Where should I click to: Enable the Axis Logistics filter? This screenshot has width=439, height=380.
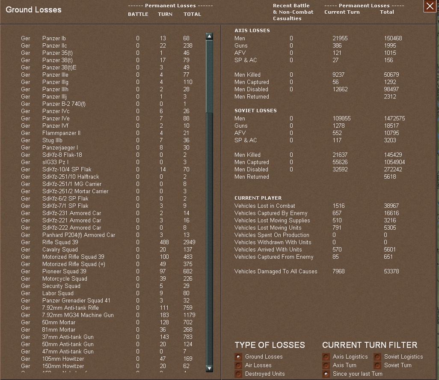326,357
